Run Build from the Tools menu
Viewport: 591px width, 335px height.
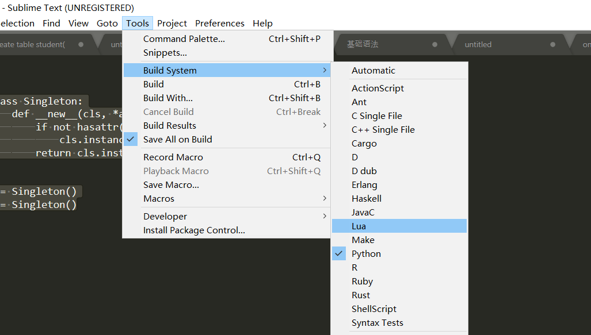click(227, 84)
